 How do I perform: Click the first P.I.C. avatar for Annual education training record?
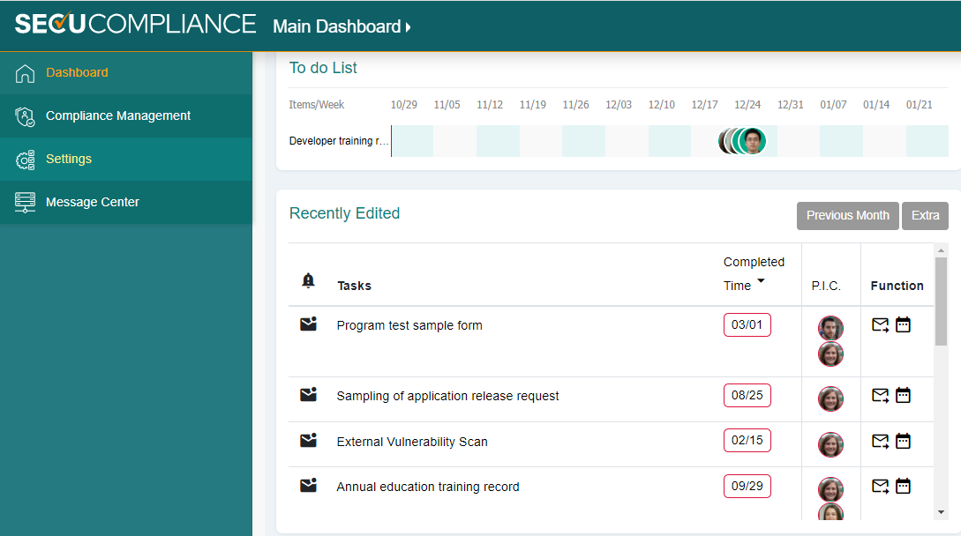tap(830, 489)
